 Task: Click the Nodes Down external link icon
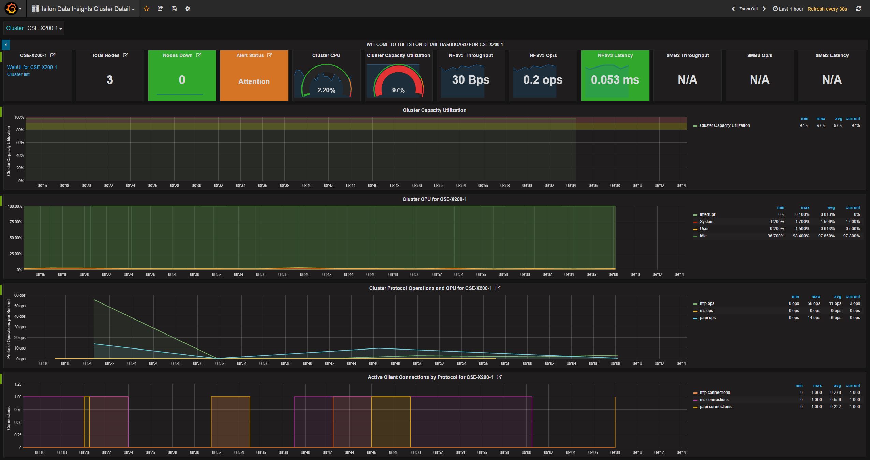[200, 55]
